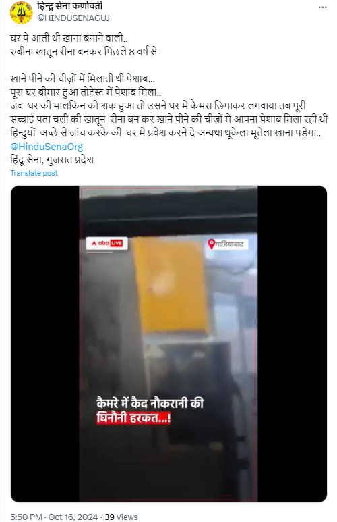This screenshot has width=337, height=522.
Task: Click the red location pin icon in video
Action: 211,244
